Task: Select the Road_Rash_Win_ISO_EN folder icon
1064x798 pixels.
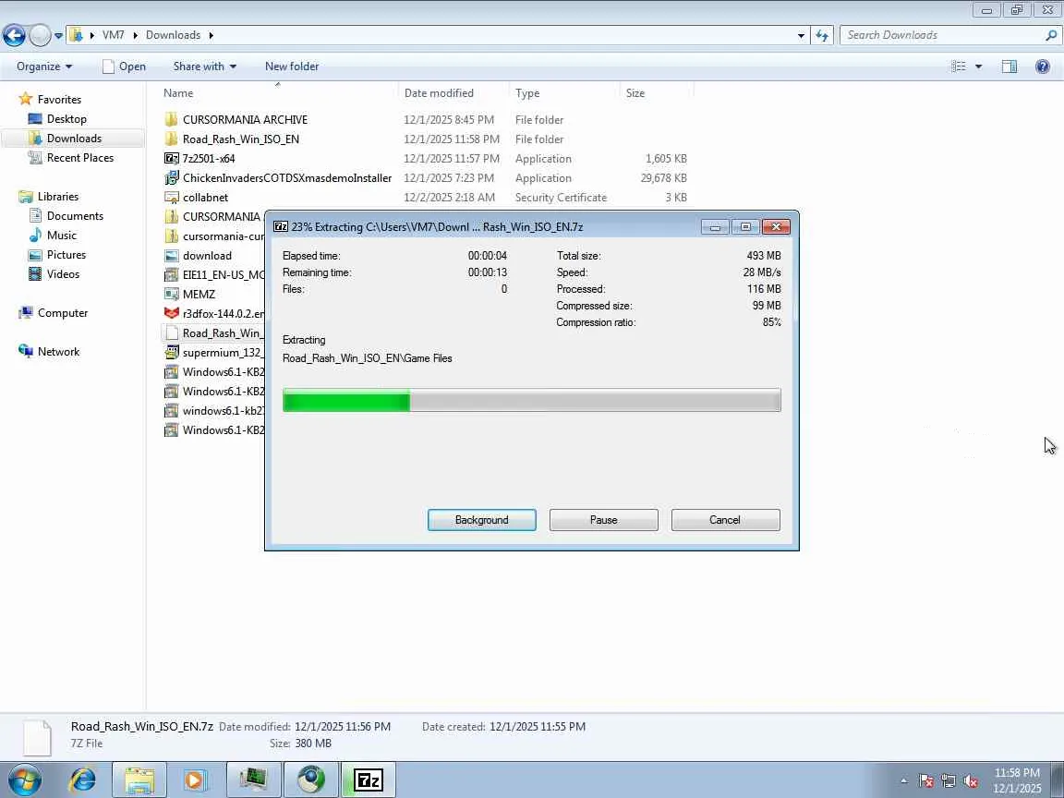Action: 171,139
